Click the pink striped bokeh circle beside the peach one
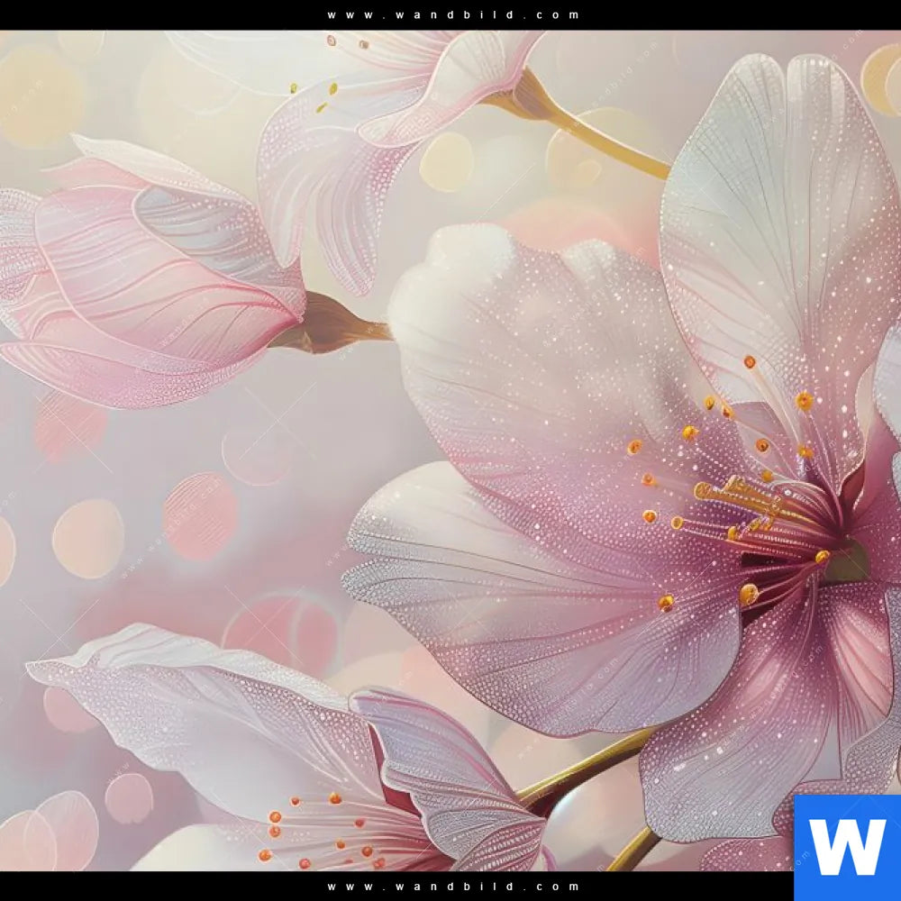 coord(200,516)
